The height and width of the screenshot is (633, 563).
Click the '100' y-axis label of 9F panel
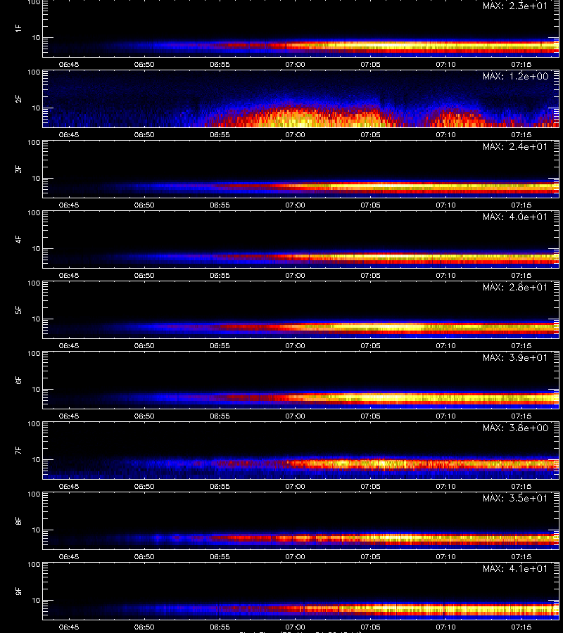click(34, 565)
